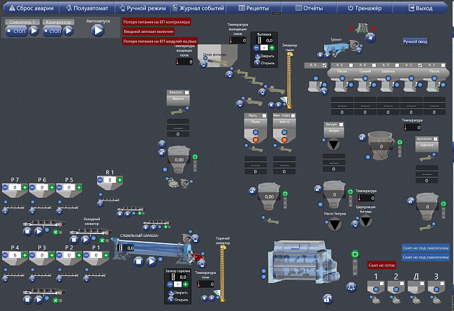Click the Затвор горелки Открыть icon

[172, 300]
